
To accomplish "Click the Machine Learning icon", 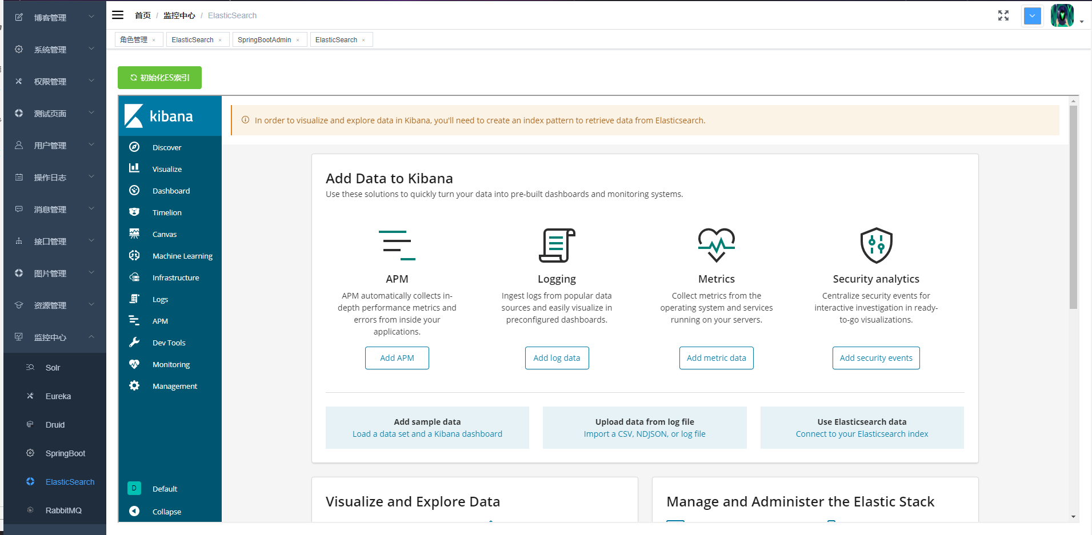I will 134,255.
